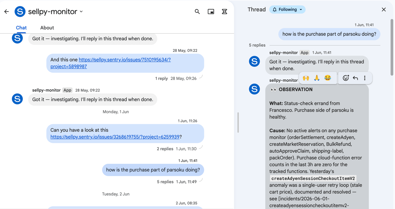Open the add reaction emoji picker
Screen dimensions: 395x209
pyautogui.click(x=346, y=78)
